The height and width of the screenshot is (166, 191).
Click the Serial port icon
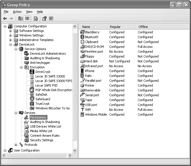point(83,95)
